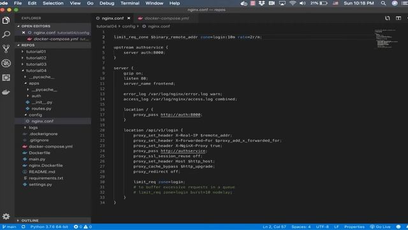Viewport: 408px width, 230px height.
Task: Collapse the tutorial04 folder
Action: 36,70
